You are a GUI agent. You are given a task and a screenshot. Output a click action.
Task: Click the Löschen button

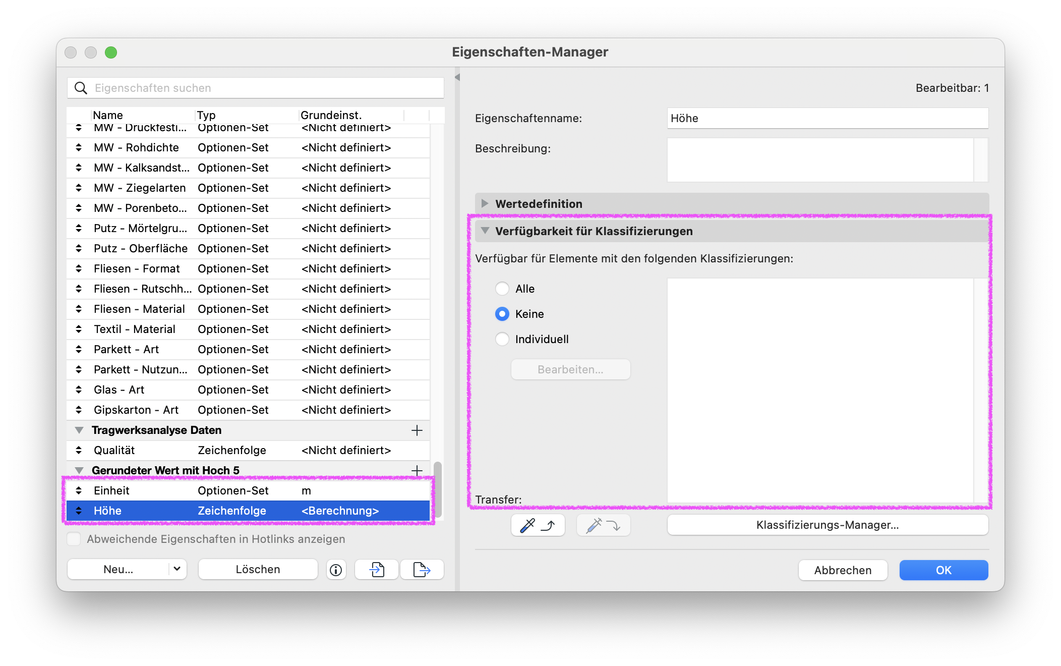coord(258,569)
